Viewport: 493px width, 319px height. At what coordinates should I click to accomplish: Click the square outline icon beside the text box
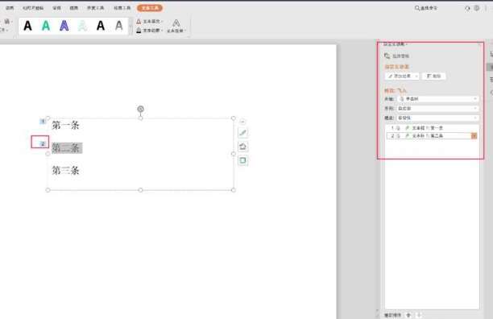coord(242,160)
